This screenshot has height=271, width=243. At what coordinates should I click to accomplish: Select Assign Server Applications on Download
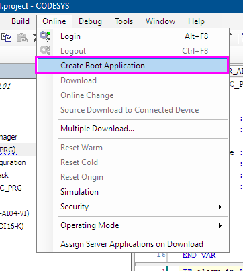point(133,244)
